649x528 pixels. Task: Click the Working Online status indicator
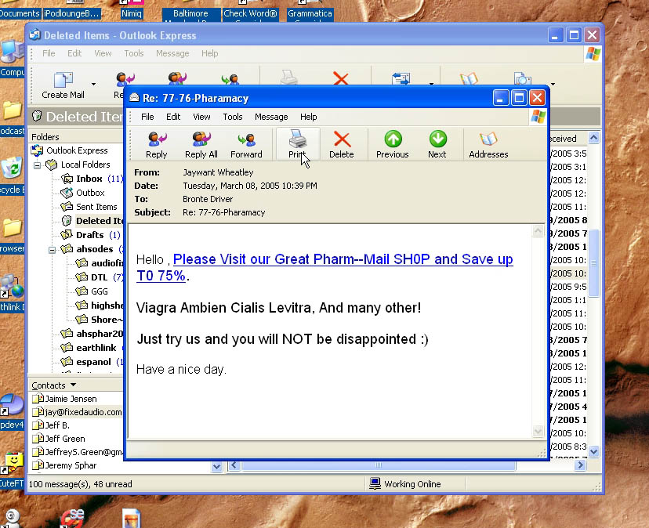coord(404,483)
